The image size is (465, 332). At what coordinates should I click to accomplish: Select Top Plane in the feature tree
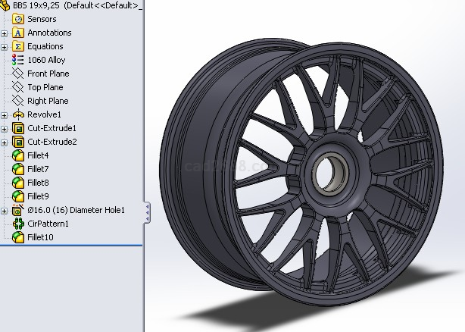(x=45, y=87)
